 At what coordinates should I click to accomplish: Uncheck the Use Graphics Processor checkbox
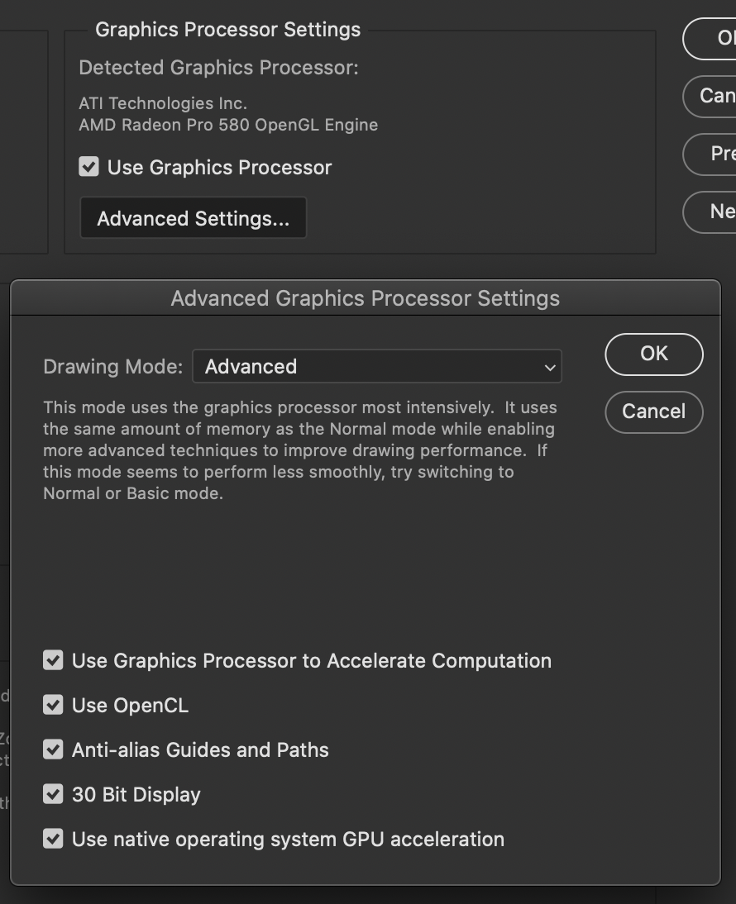click(88, 167)
